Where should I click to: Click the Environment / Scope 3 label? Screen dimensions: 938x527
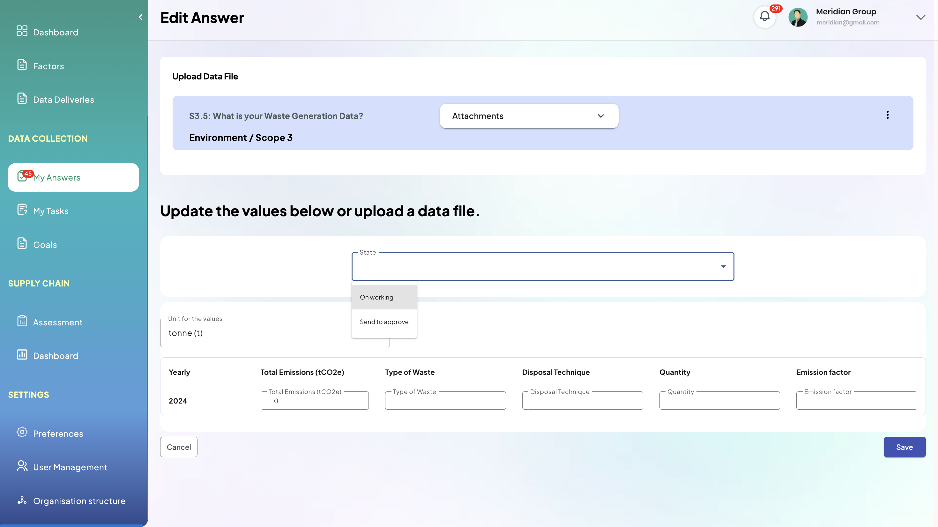[x=241, y=138]
